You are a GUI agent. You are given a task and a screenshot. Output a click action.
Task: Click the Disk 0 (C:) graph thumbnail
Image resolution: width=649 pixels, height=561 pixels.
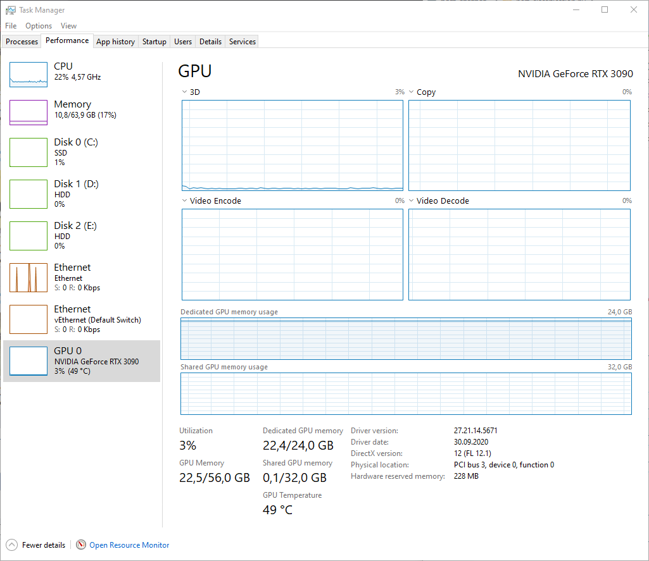pyautogui.click(x=28, y=152)
